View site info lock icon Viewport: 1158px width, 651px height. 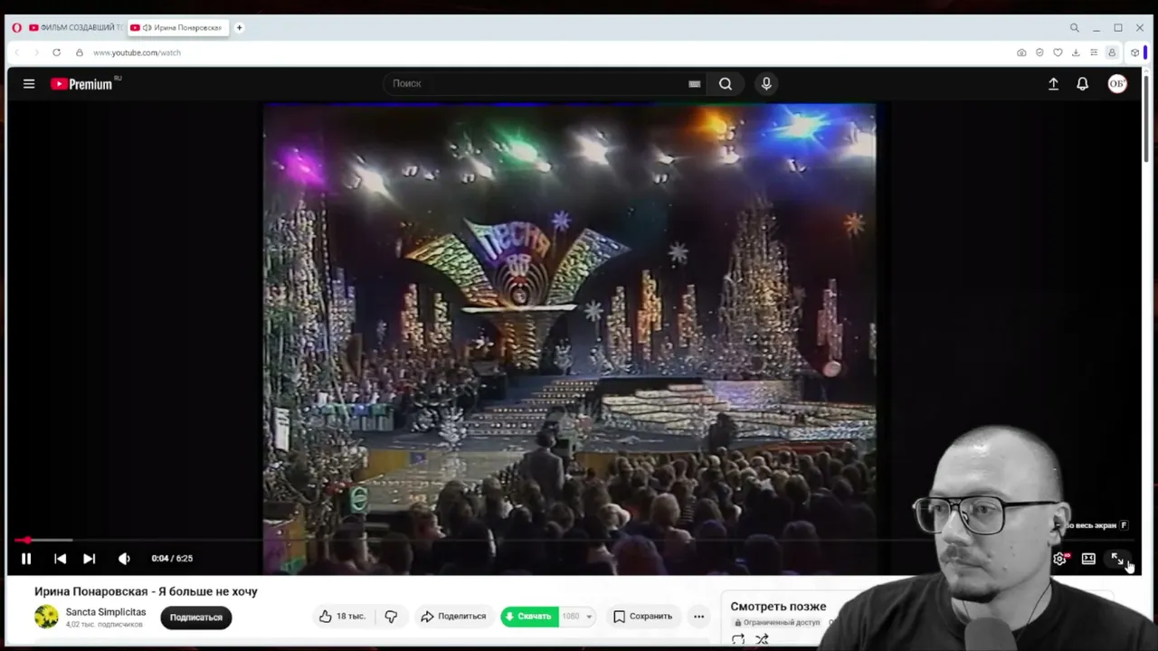click(80, 52)
